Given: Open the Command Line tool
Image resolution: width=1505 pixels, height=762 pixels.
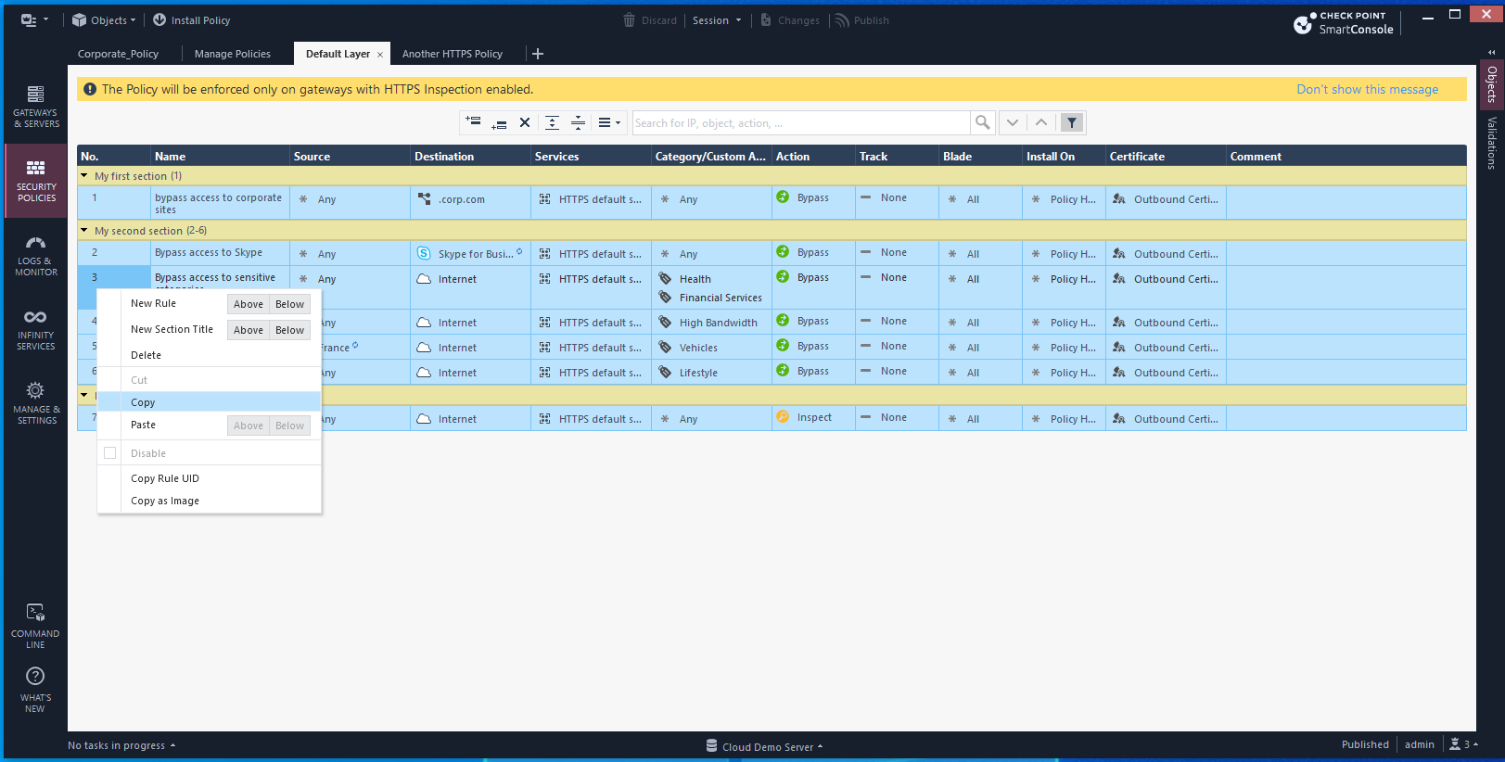Looking at the screenshot, I should tap(35, 626).
